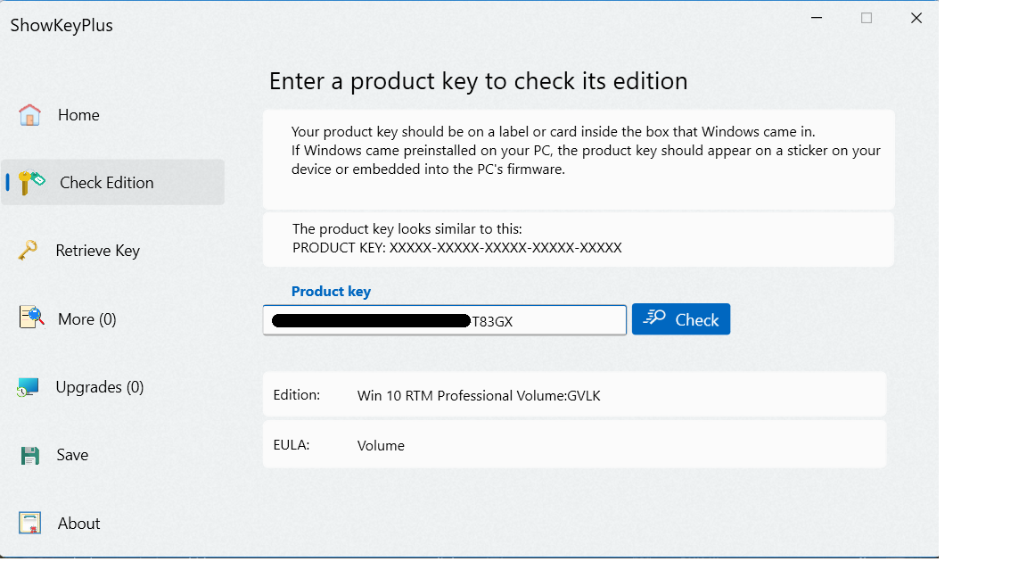Click the Edition: label
The width and height of the screenshot is (1027, 578).
[297, 395]
